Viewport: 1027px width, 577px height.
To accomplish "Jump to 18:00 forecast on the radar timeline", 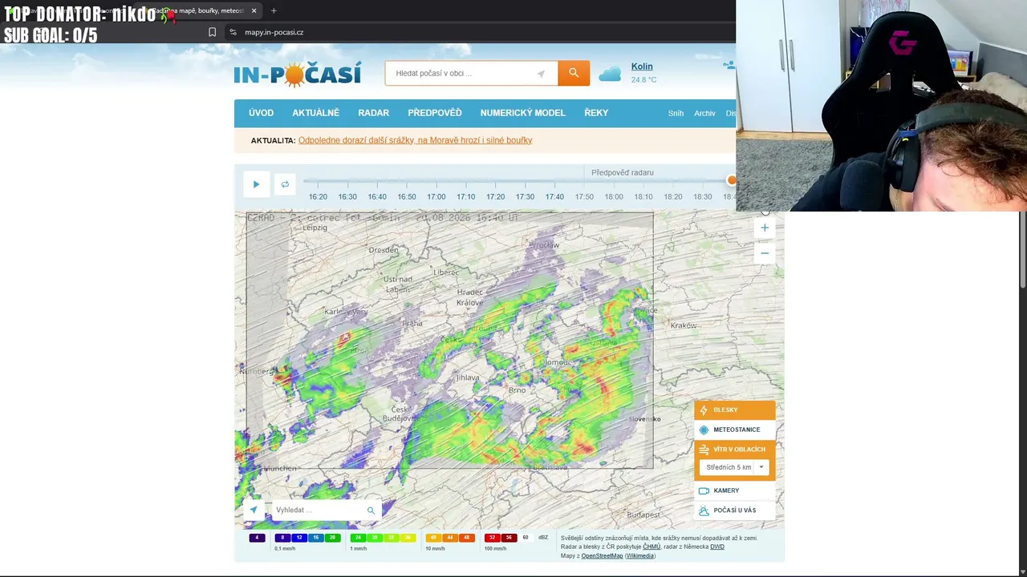I will click(614, 196).
